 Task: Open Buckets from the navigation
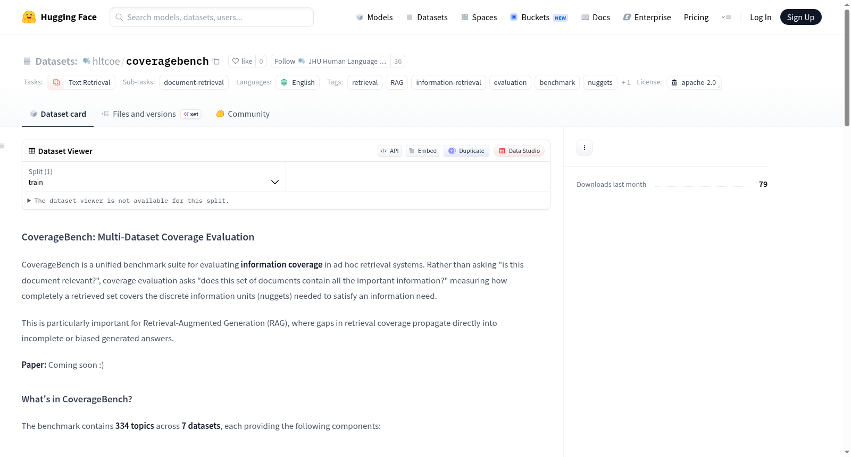pos(539,17)
